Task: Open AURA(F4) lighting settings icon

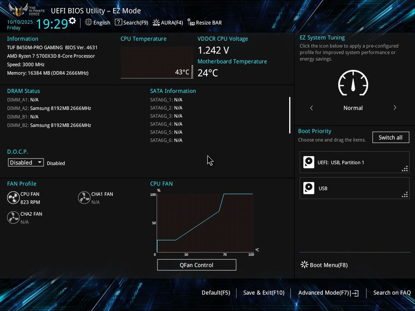Action: click(x=156, y=22)
